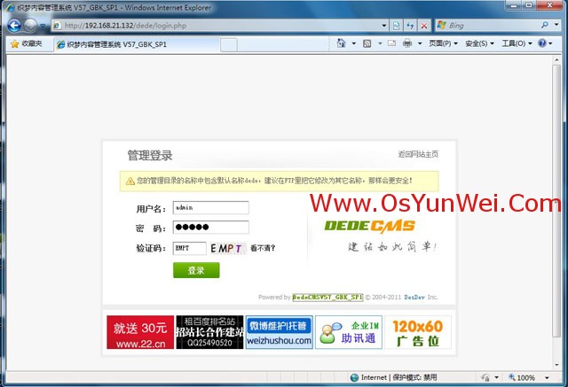Click the address bar URL field
Image resolution: width=568 pixels, height=387 pixels.
[216, 26]
